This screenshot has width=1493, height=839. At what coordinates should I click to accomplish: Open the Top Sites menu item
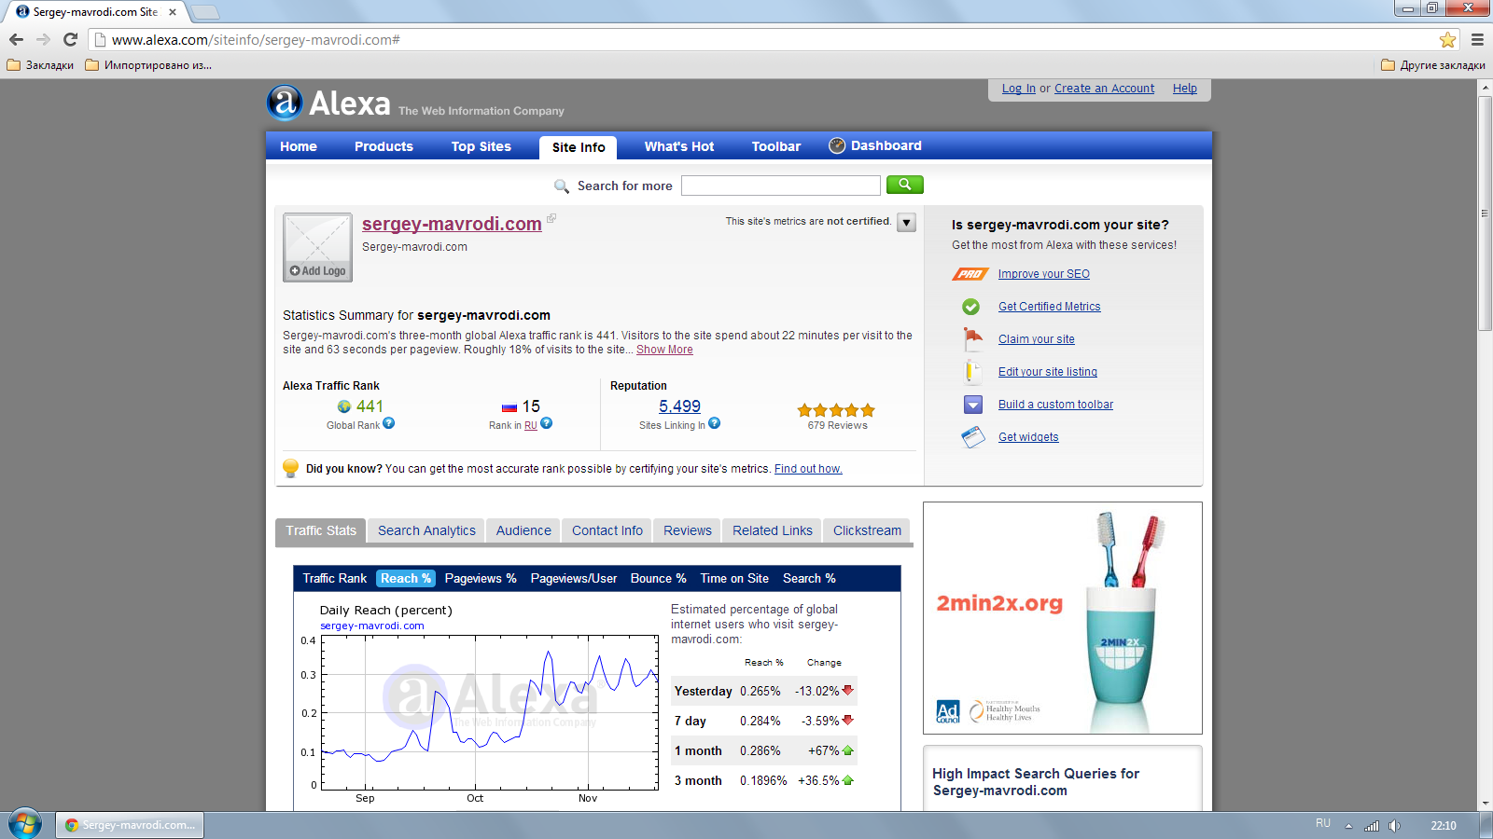pyautogui.click(x=481, y=146)
